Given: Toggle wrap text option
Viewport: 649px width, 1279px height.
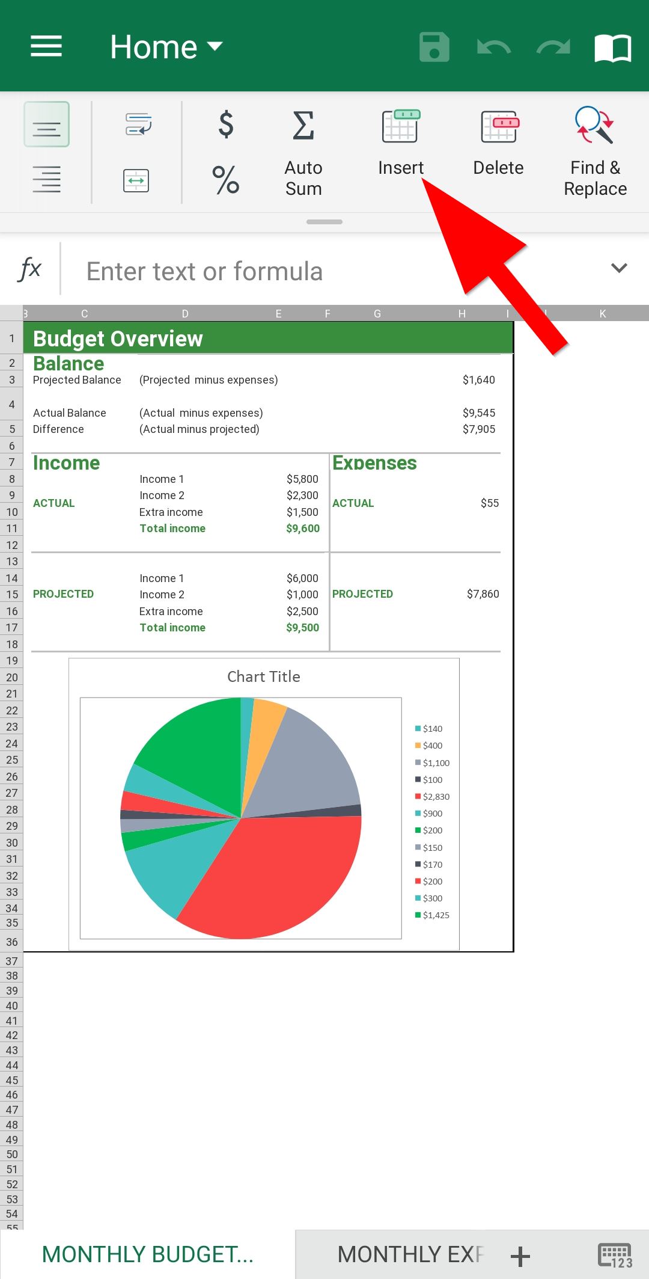Looking at the screenshot, I should tap(138, 124).
